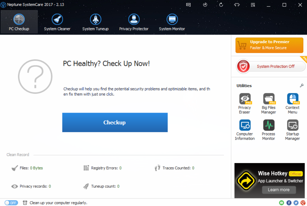Open the Google Plus share icon

[x=303, y=203]
